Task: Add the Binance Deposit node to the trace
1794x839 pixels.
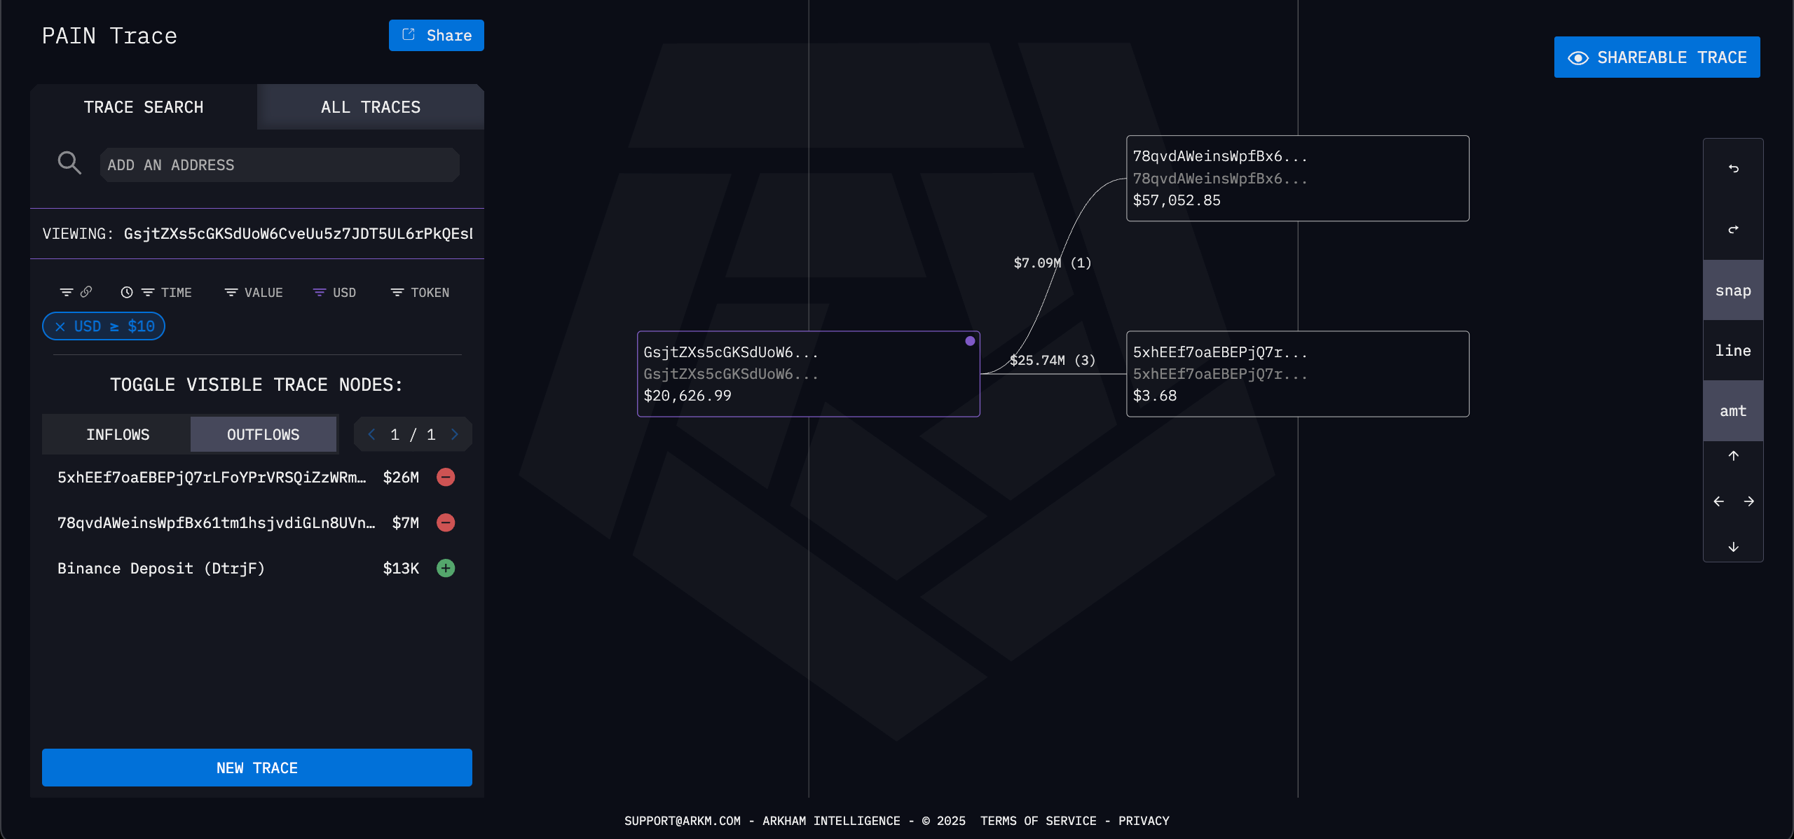Action: tap(446, 568)
